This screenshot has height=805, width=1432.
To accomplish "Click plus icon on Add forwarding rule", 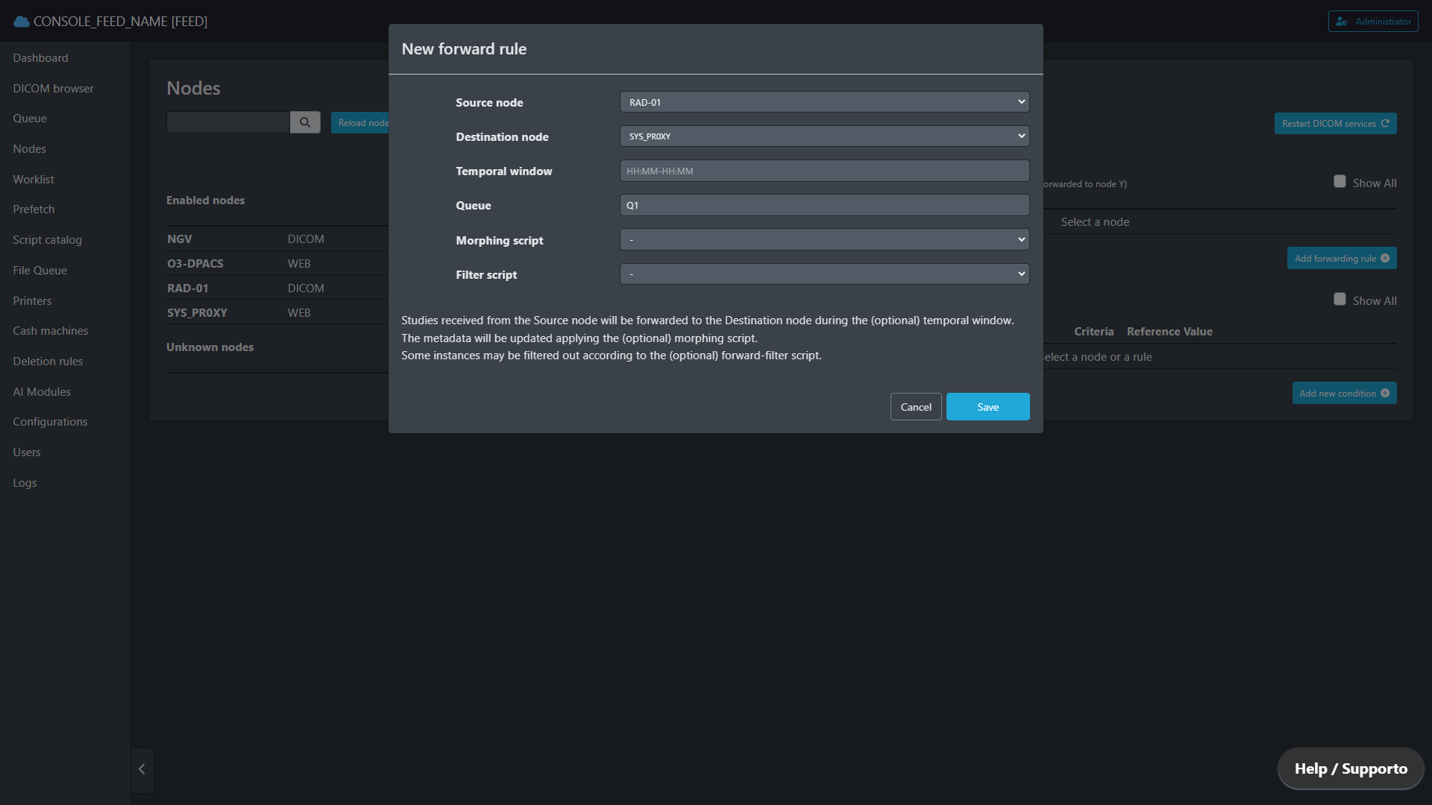I will [x=1385, y=259].
